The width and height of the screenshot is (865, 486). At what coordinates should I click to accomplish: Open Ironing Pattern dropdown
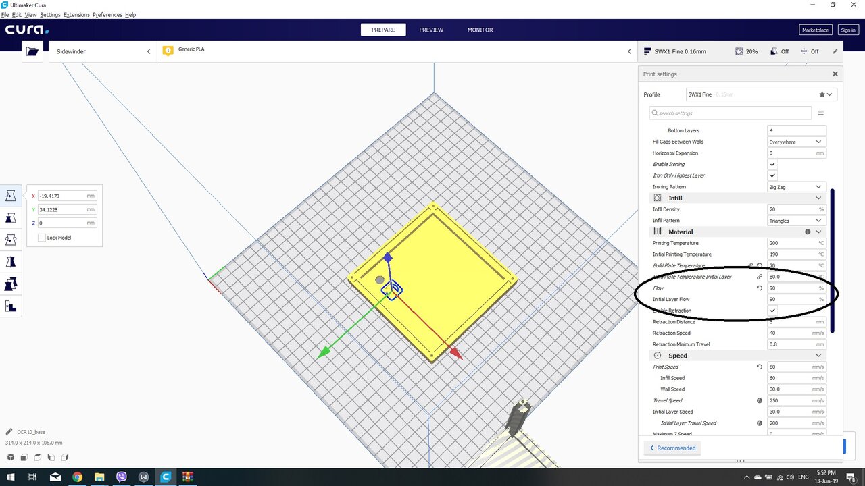[797, 187]
